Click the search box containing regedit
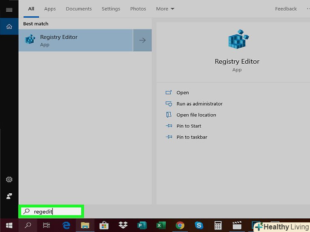The image size is (310, 232). pyautogui.click(x=52, y=211)
